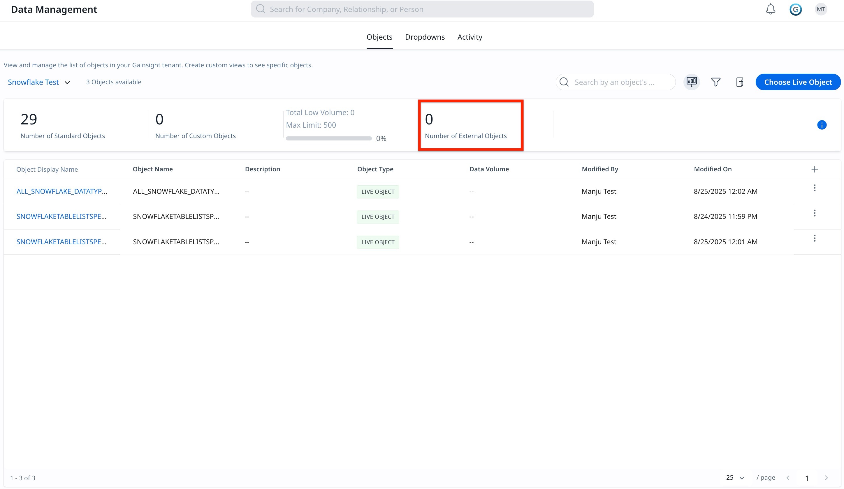Open options menu for ALL_SNOWFLAKE_DATATYP row
Screen dimensions: 844x489
[x=815, y=188]
